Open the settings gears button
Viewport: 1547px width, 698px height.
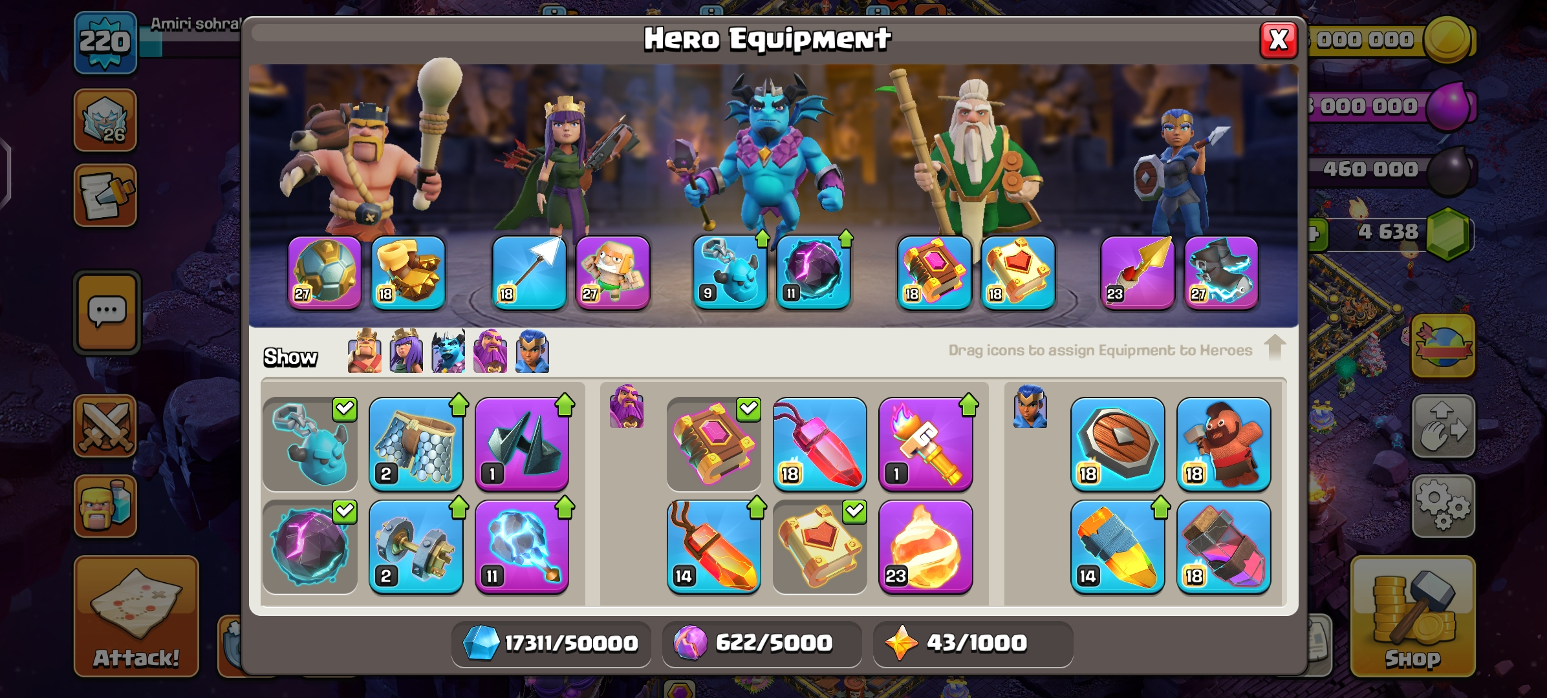1443,505
